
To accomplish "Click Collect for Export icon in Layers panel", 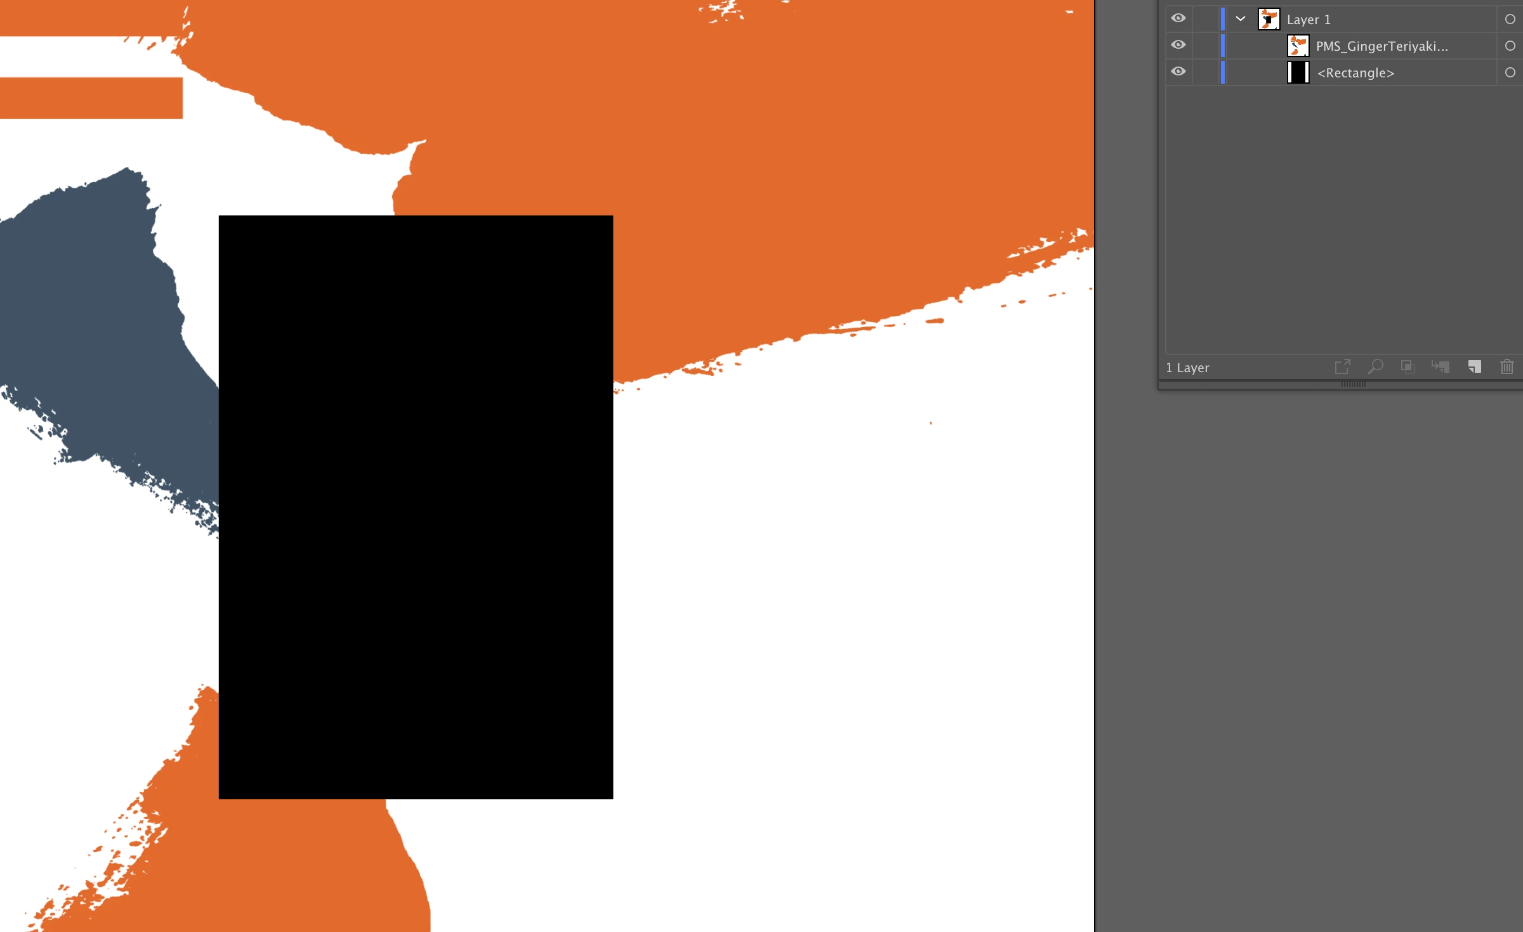I will (1342, 366).
